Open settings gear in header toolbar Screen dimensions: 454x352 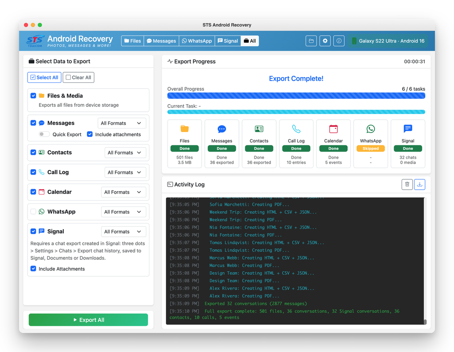(x=325, y=41)
